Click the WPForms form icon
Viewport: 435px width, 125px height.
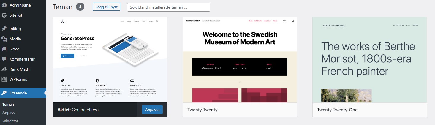4,79
